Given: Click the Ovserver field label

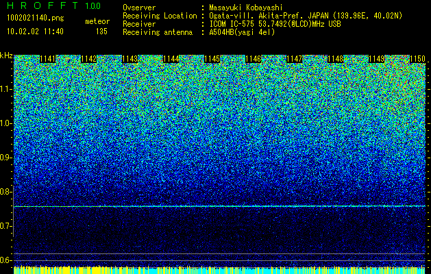Looking at the screenshot, I should click(x=139, y=8).
